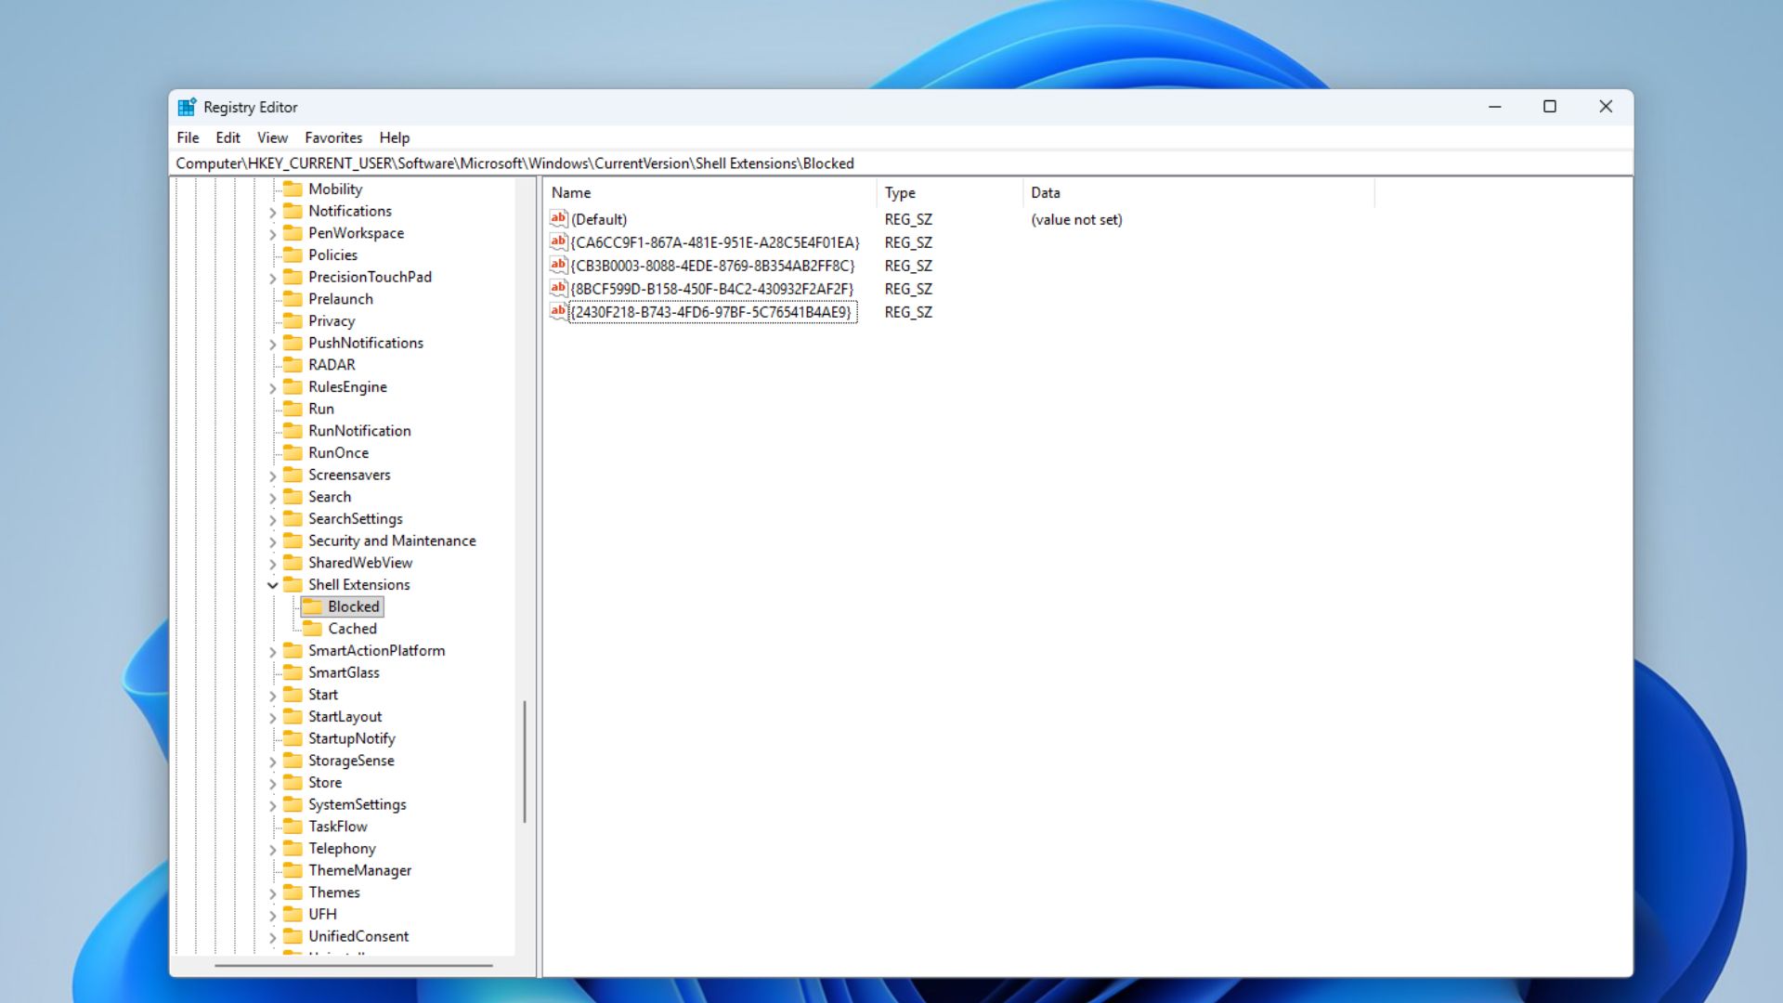Viewport: 1783px width, 1003px height.
Task: Open the Help menu
Action: click(x=395, y=137)
